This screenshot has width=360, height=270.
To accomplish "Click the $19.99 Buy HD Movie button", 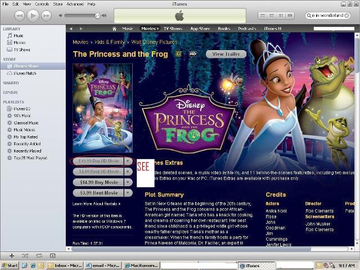I will 99,161.
